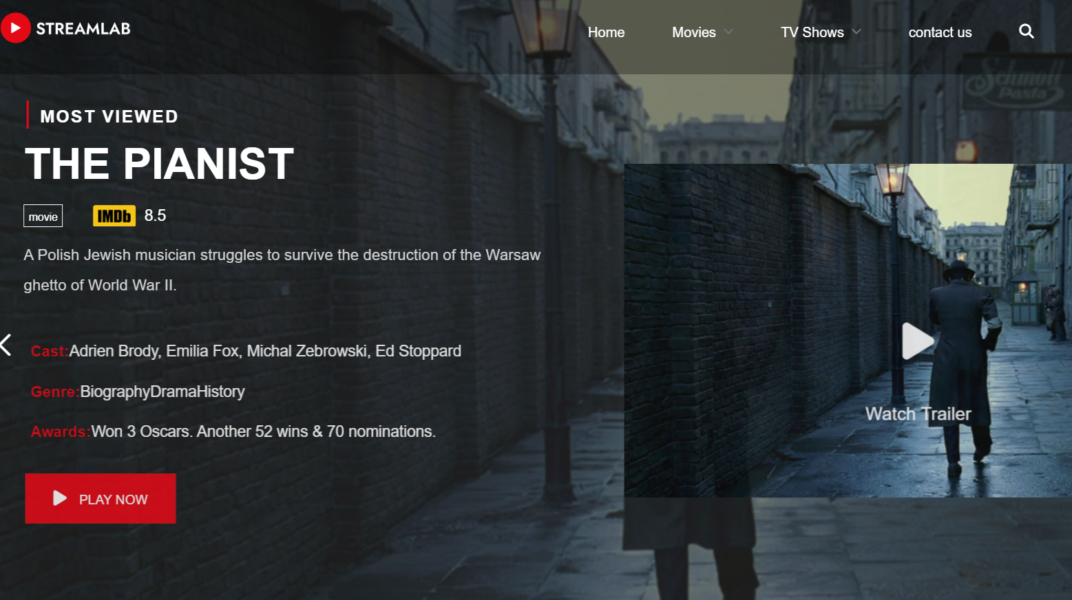Expand the Movies dropdown chevron

coord(728,32)
